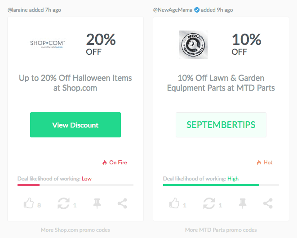The image size is (297, 238).
Task: Open the Lawn & Garden deal title
Action: pos(221,83)
